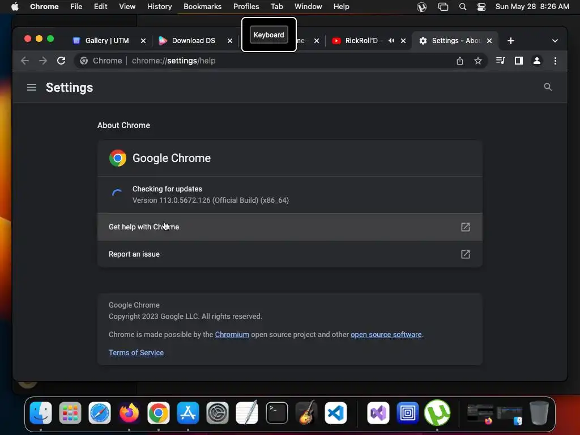Open the profile avatar menu

point(537,61)
